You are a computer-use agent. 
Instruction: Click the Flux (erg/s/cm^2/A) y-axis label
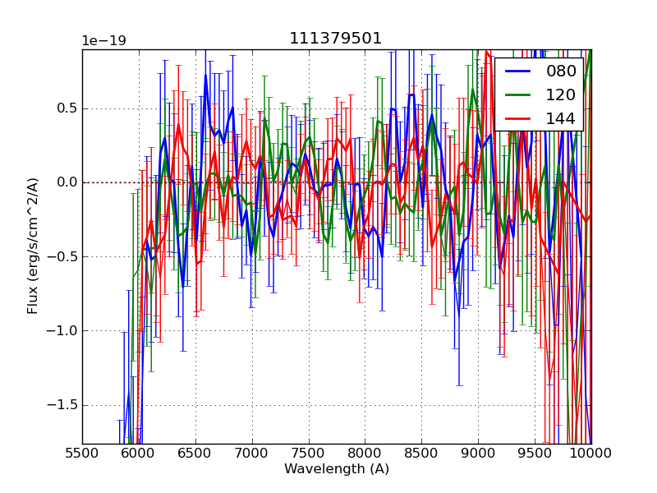tap(33, 246)
